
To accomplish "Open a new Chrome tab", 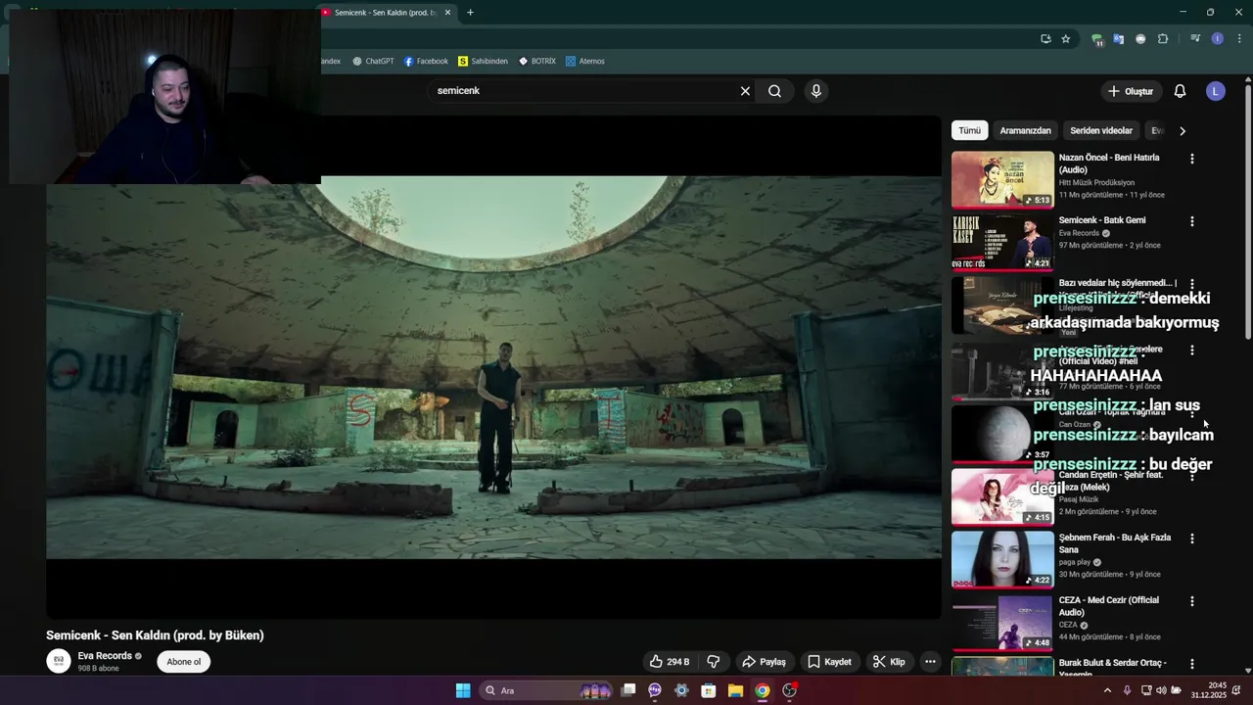I will (x=470, y=13).
